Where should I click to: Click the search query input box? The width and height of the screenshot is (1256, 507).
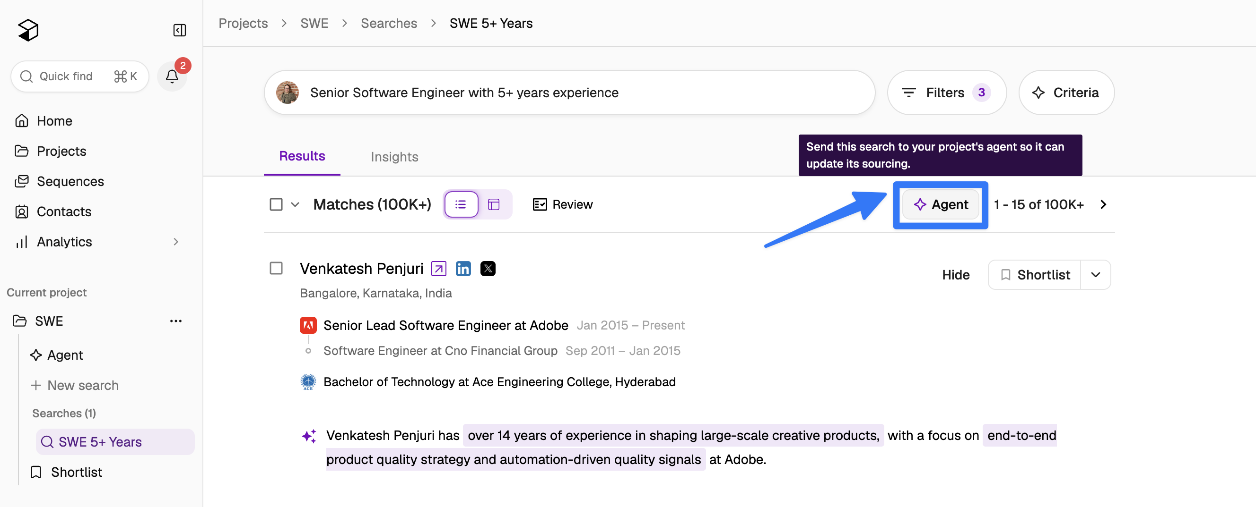tap(569, 93)
